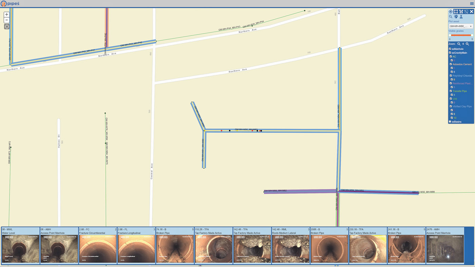Click the zoom-out magnifier beside Zoom label
475x267 pixels.
pyautogui.click(x=459, y=44)
